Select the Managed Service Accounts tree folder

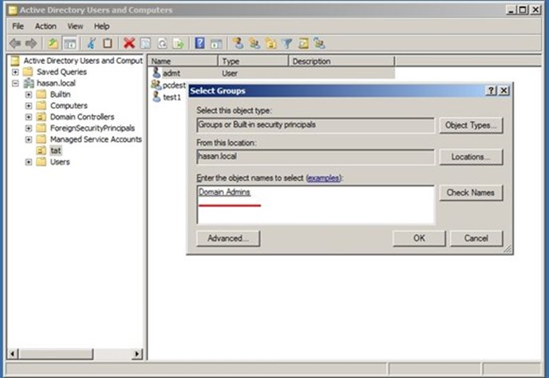coord(96,140)
